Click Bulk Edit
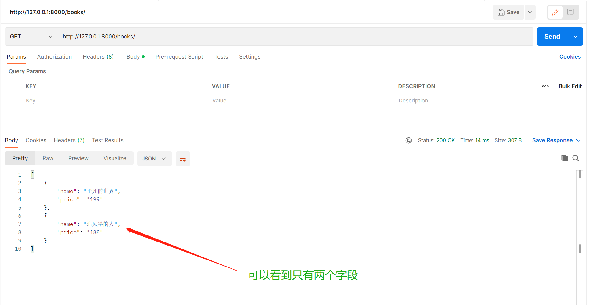The image size is (589, 305). (x=570, y=86)
